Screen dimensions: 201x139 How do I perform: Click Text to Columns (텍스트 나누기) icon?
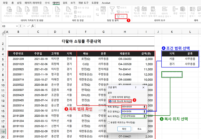coord(137,9)
